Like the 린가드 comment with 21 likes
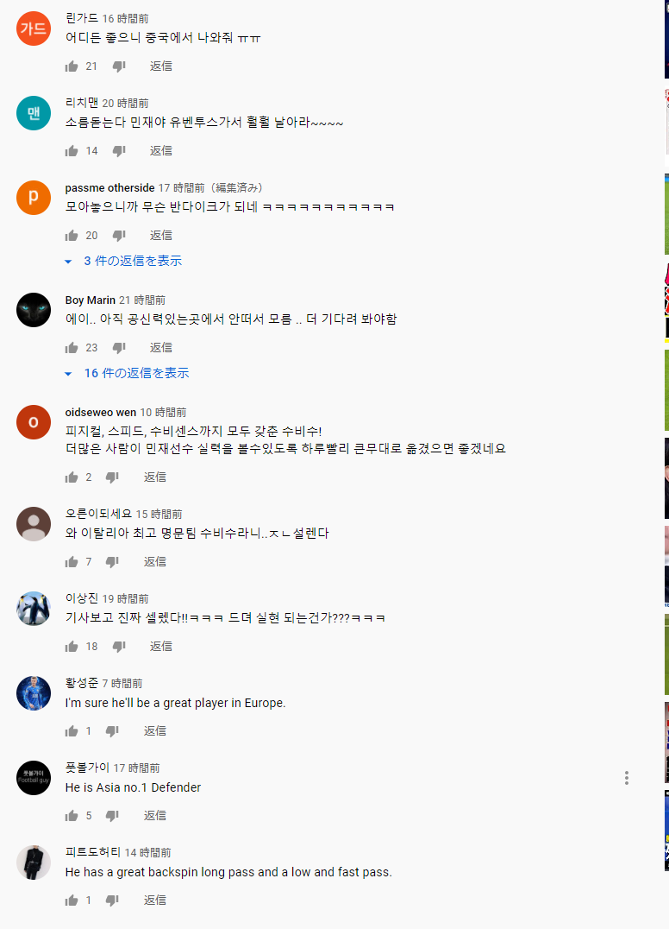 (x=72, y=66)
